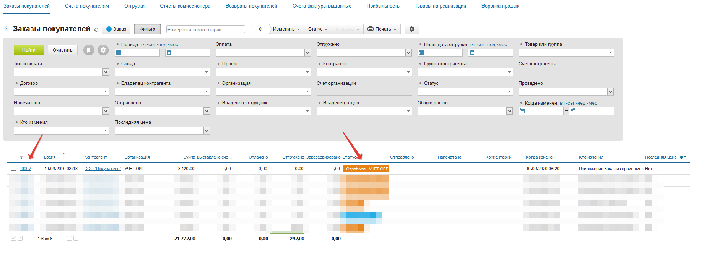Refresh the customer orders list

click(x=96, y=30)
